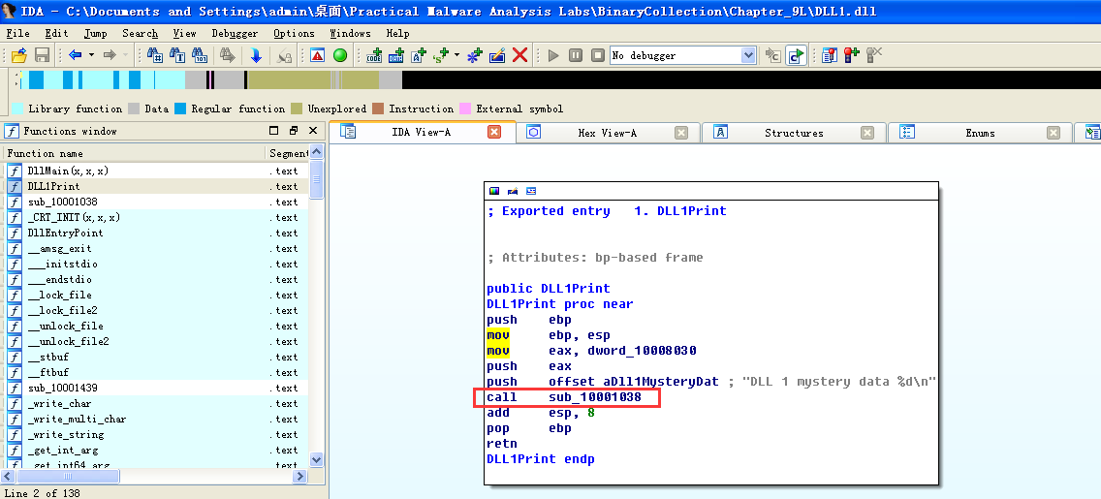Image resolution: width=1101 pixels, height=499 pixels.
Task: Click the Open file toolbar icon
Action: point(19,54)
